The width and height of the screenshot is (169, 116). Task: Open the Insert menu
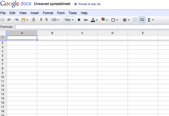[x=35, y=13]
